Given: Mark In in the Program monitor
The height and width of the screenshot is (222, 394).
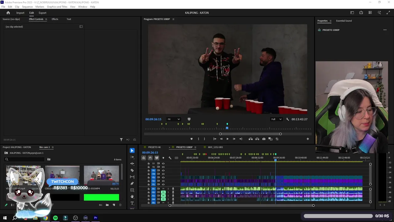Looking at the screenshot, I should tap(198, 139).
